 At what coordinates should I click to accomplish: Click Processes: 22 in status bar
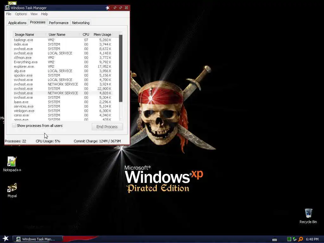[x=16, y=141]
